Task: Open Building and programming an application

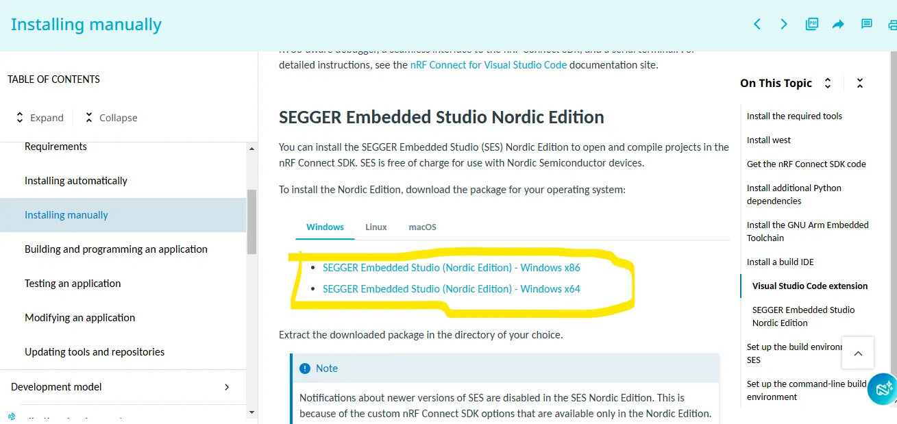Action: pos(116,249)
